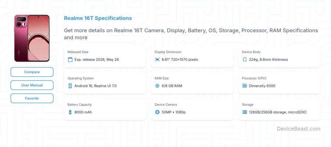Click the 'Storage' card label
Screen dimensions: 331x147
[248, 104]
